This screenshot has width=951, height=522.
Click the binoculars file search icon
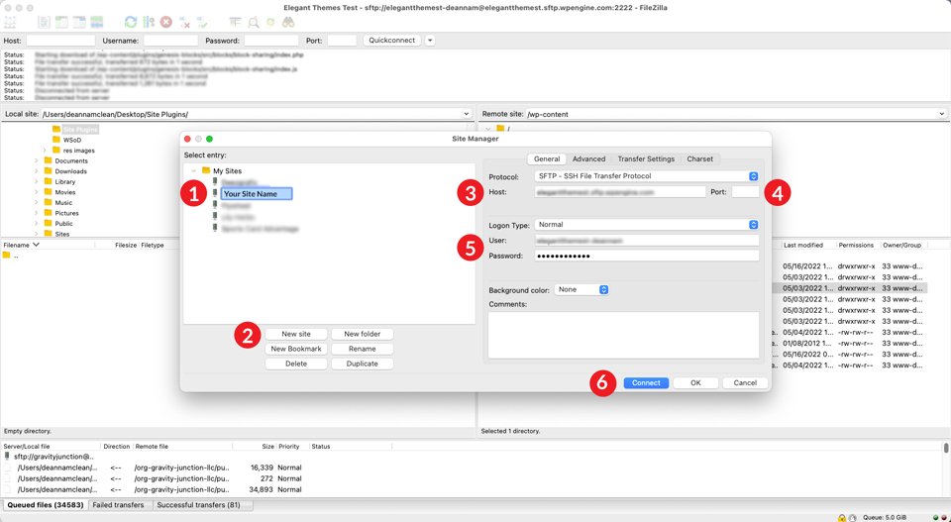288,21
